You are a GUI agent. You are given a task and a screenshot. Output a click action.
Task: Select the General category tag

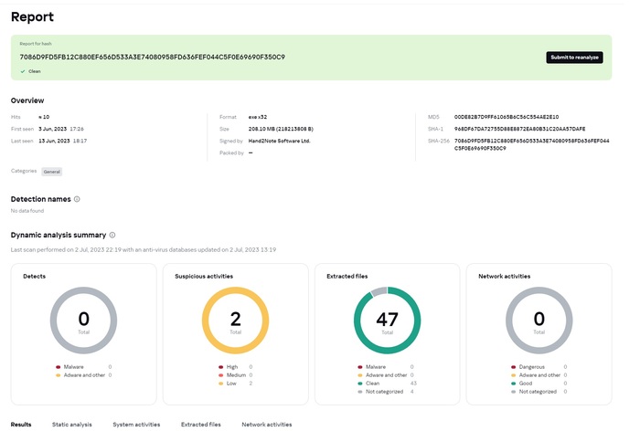click(x=52, y=172)
